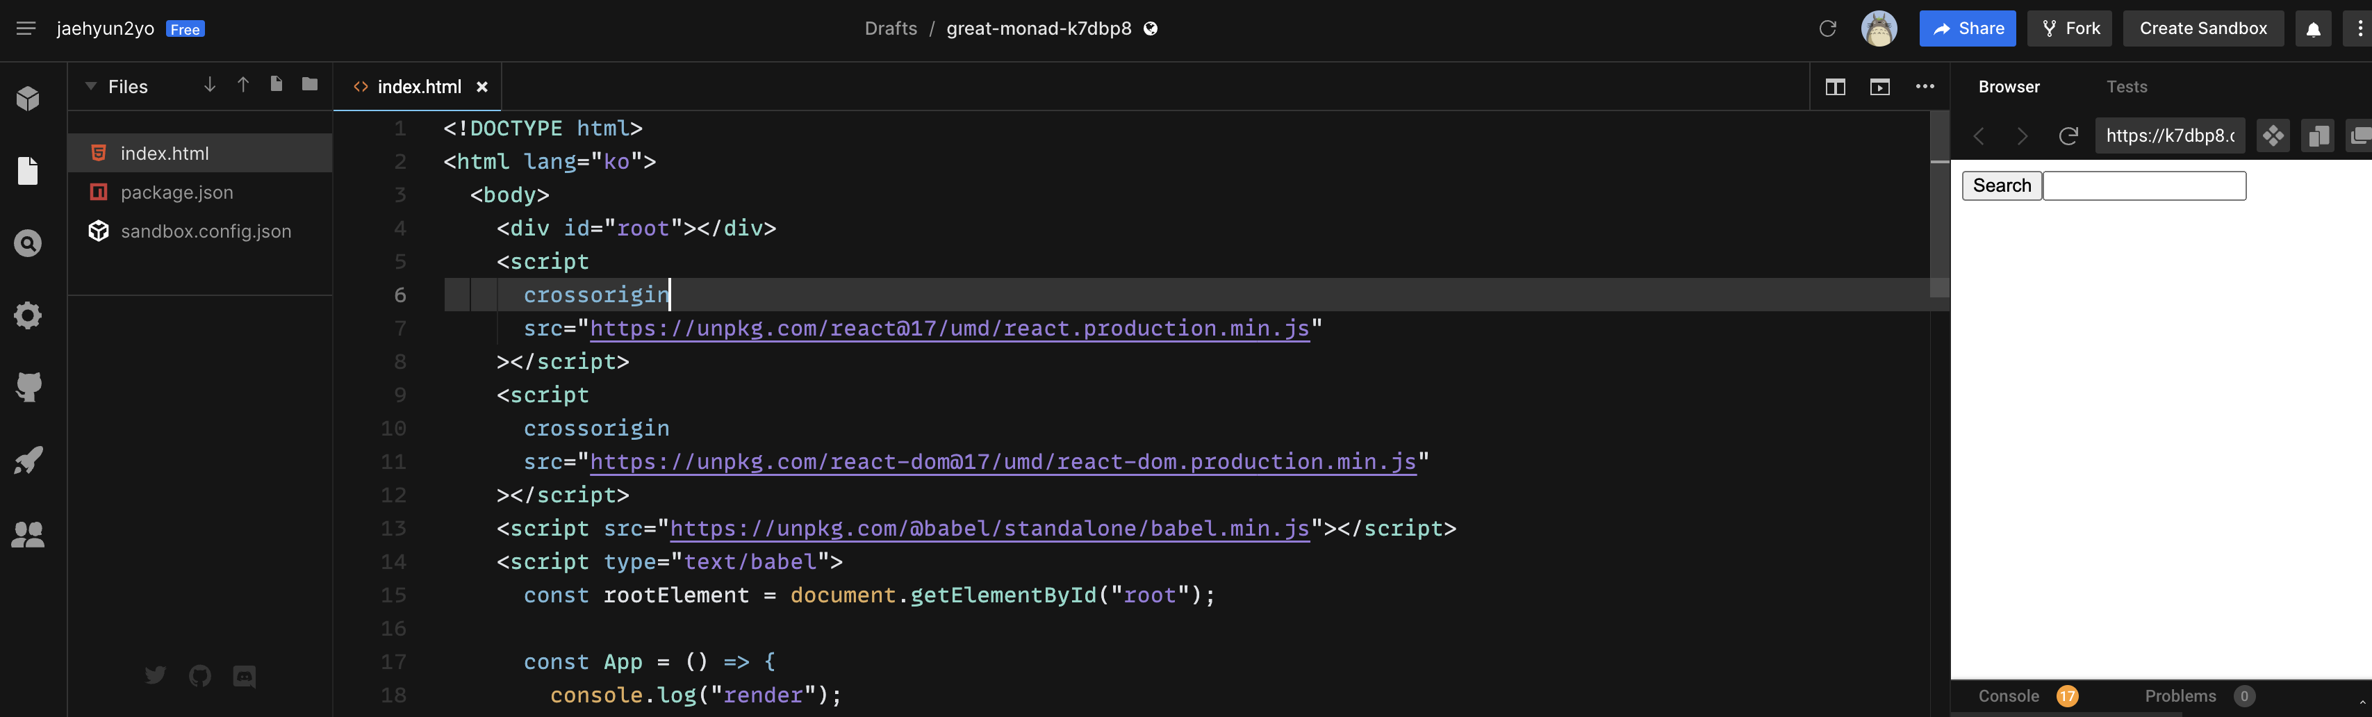Open Sandbox Info cube icon in sidebar
This screenshot has height=717, width=2372.
pos(28,99)
